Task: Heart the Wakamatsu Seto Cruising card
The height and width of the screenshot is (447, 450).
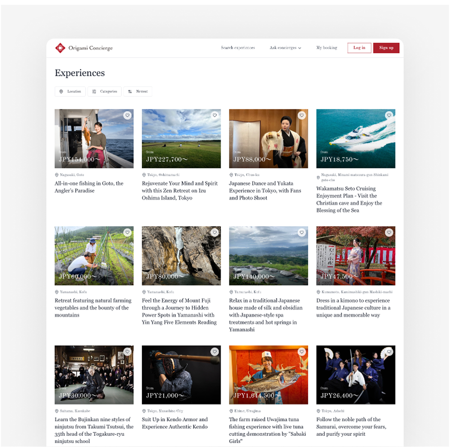Action: (389, 115)
